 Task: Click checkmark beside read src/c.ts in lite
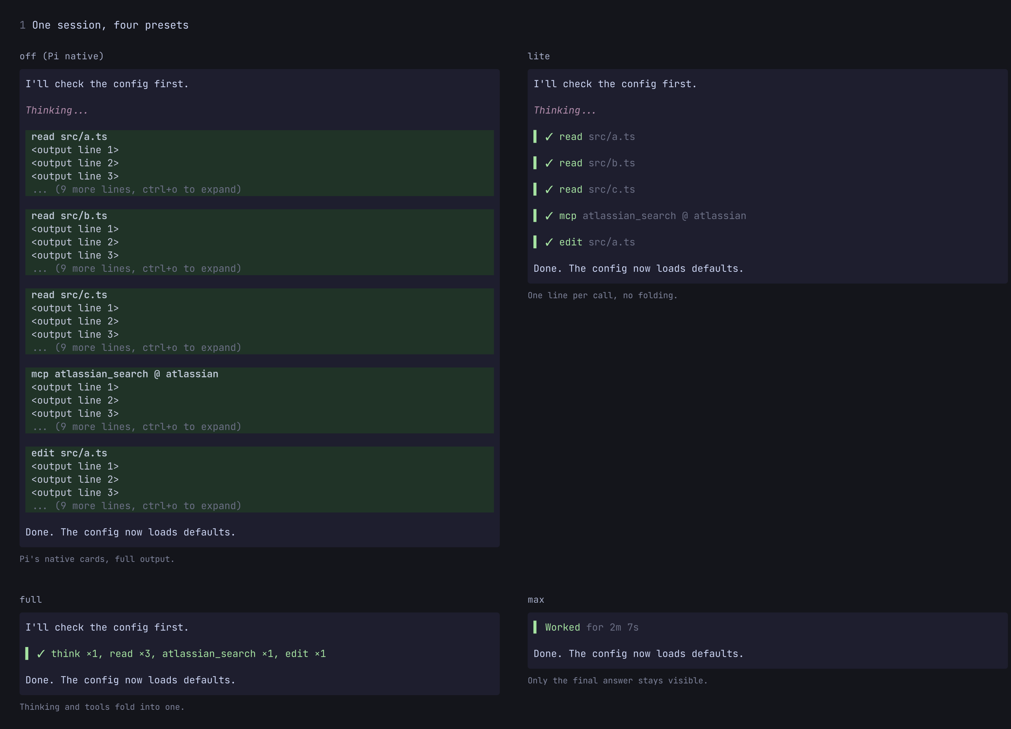(x=549, y=189)
